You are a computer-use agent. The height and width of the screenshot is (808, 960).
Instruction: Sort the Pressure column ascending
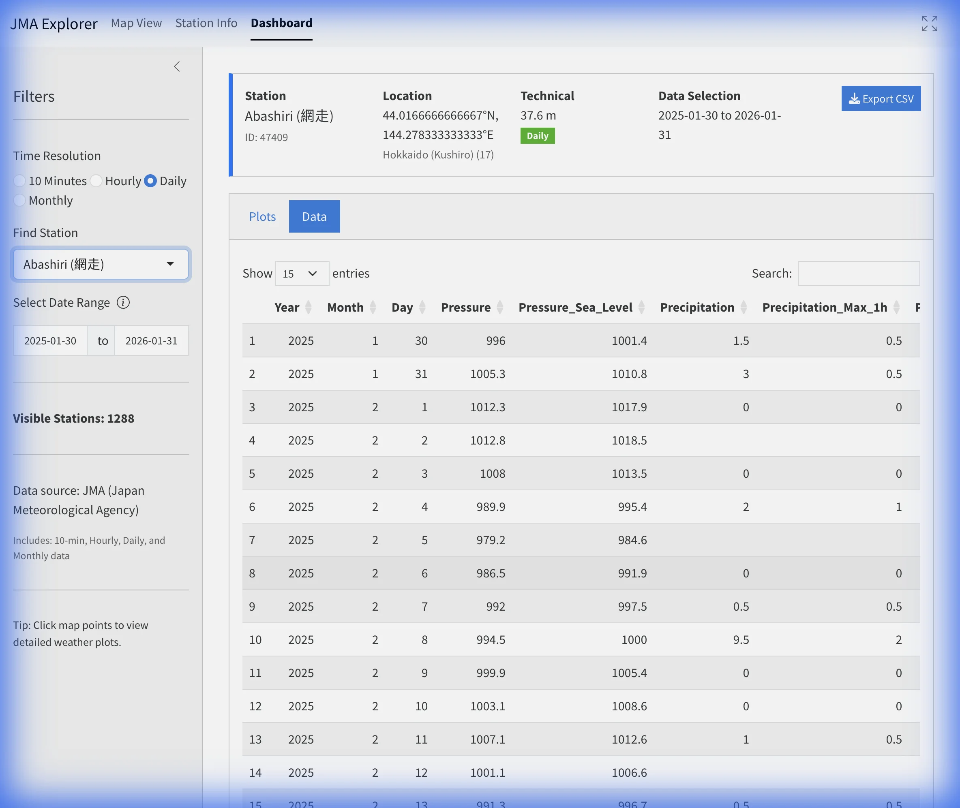pos(500,307)
